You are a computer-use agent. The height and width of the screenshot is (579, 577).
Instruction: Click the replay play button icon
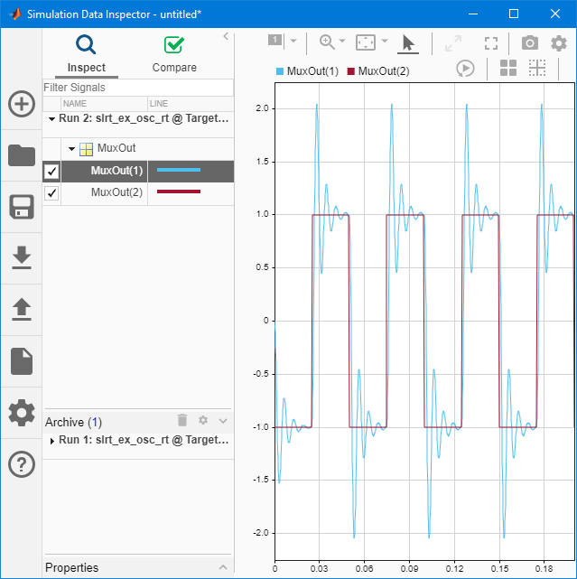(x=465, y=69)
